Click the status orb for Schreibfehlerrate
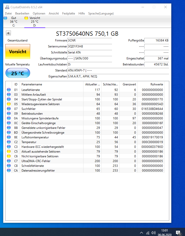Screen dimensions: 185x236 coord(9,166)
